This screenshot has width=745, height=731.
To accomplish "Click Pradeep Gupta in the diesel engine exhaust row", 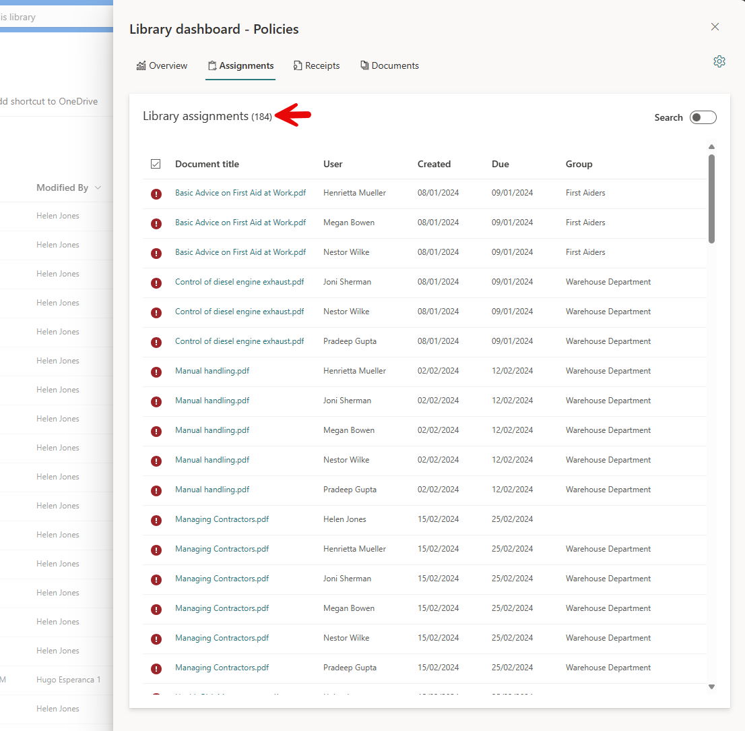I will click(350, 341).
